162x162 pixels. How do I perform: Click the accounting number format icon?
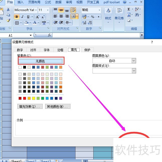click(x=84, y=17)
